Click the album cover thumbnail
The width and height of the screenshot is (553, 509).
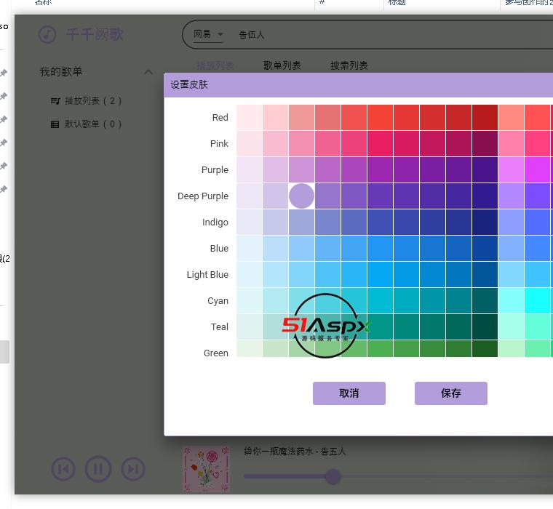point(206,469)
